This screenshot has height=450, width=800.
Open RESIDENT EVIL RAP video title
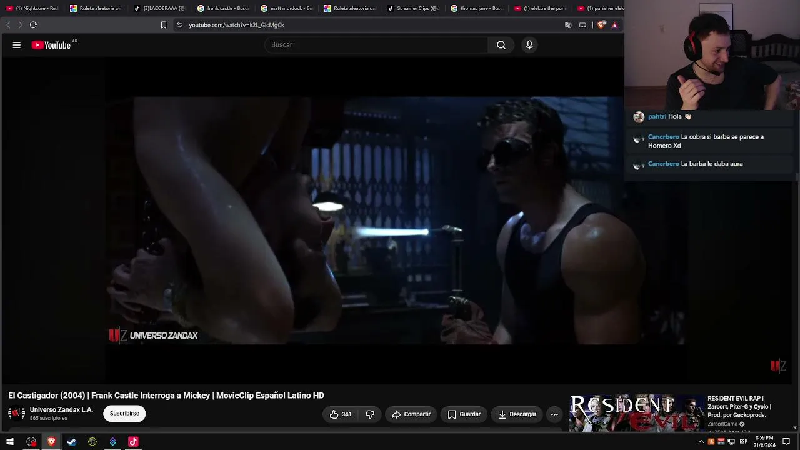(x=739, y=407)
